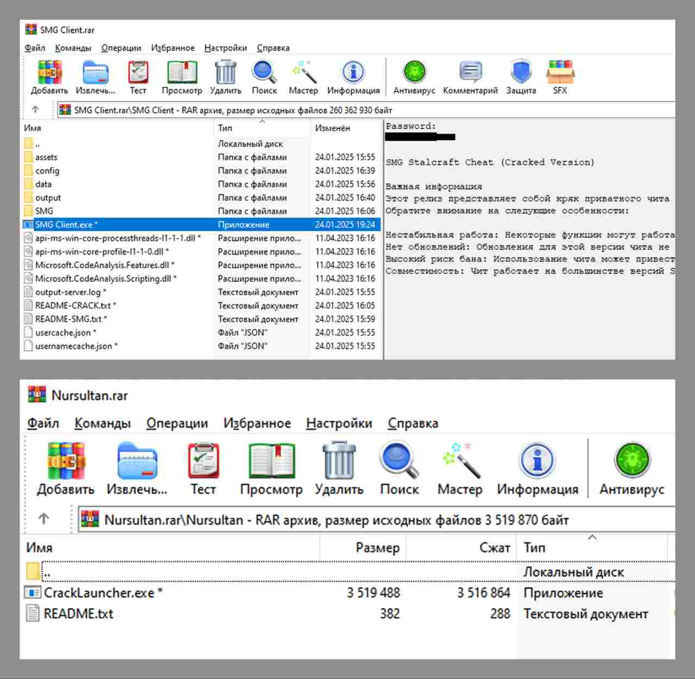This screenshot has height=679, width=695.
Task: Sort Nursultan archive by Тип column
Action: click(x=592, y=547)
